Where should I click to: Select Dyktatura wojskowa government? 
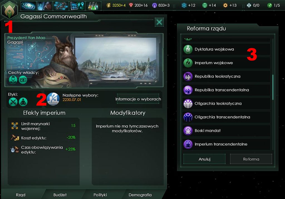pos(226,49)
